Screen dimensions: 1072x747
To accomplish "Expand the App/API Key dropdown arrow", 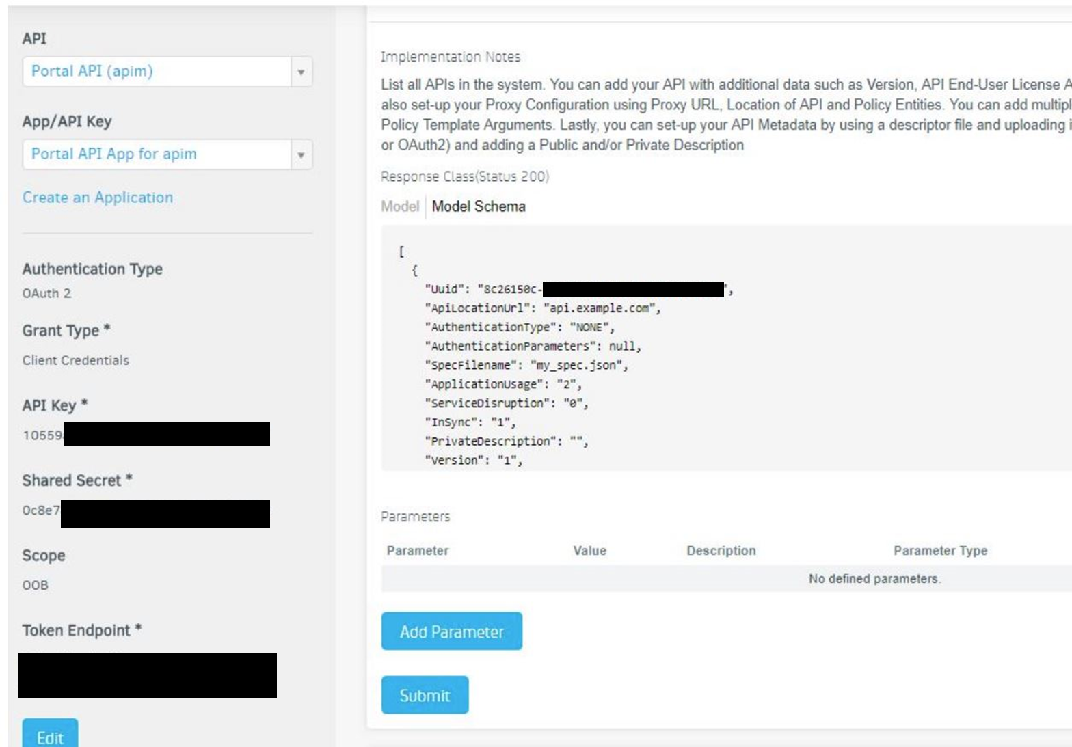I will click(301, 154).
